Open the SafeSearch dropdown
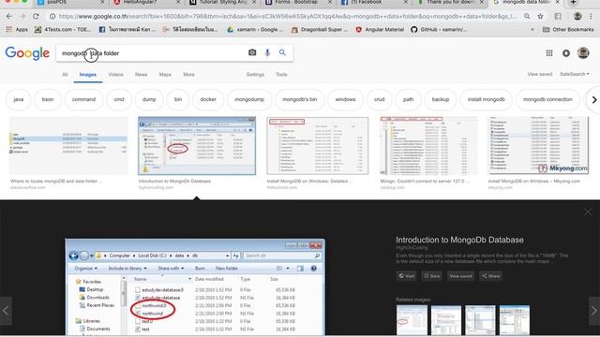 click(575, 74)
